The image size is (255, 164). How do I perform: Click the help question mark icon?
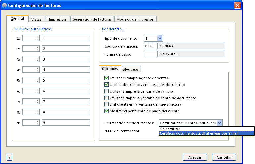pos(9,157)
